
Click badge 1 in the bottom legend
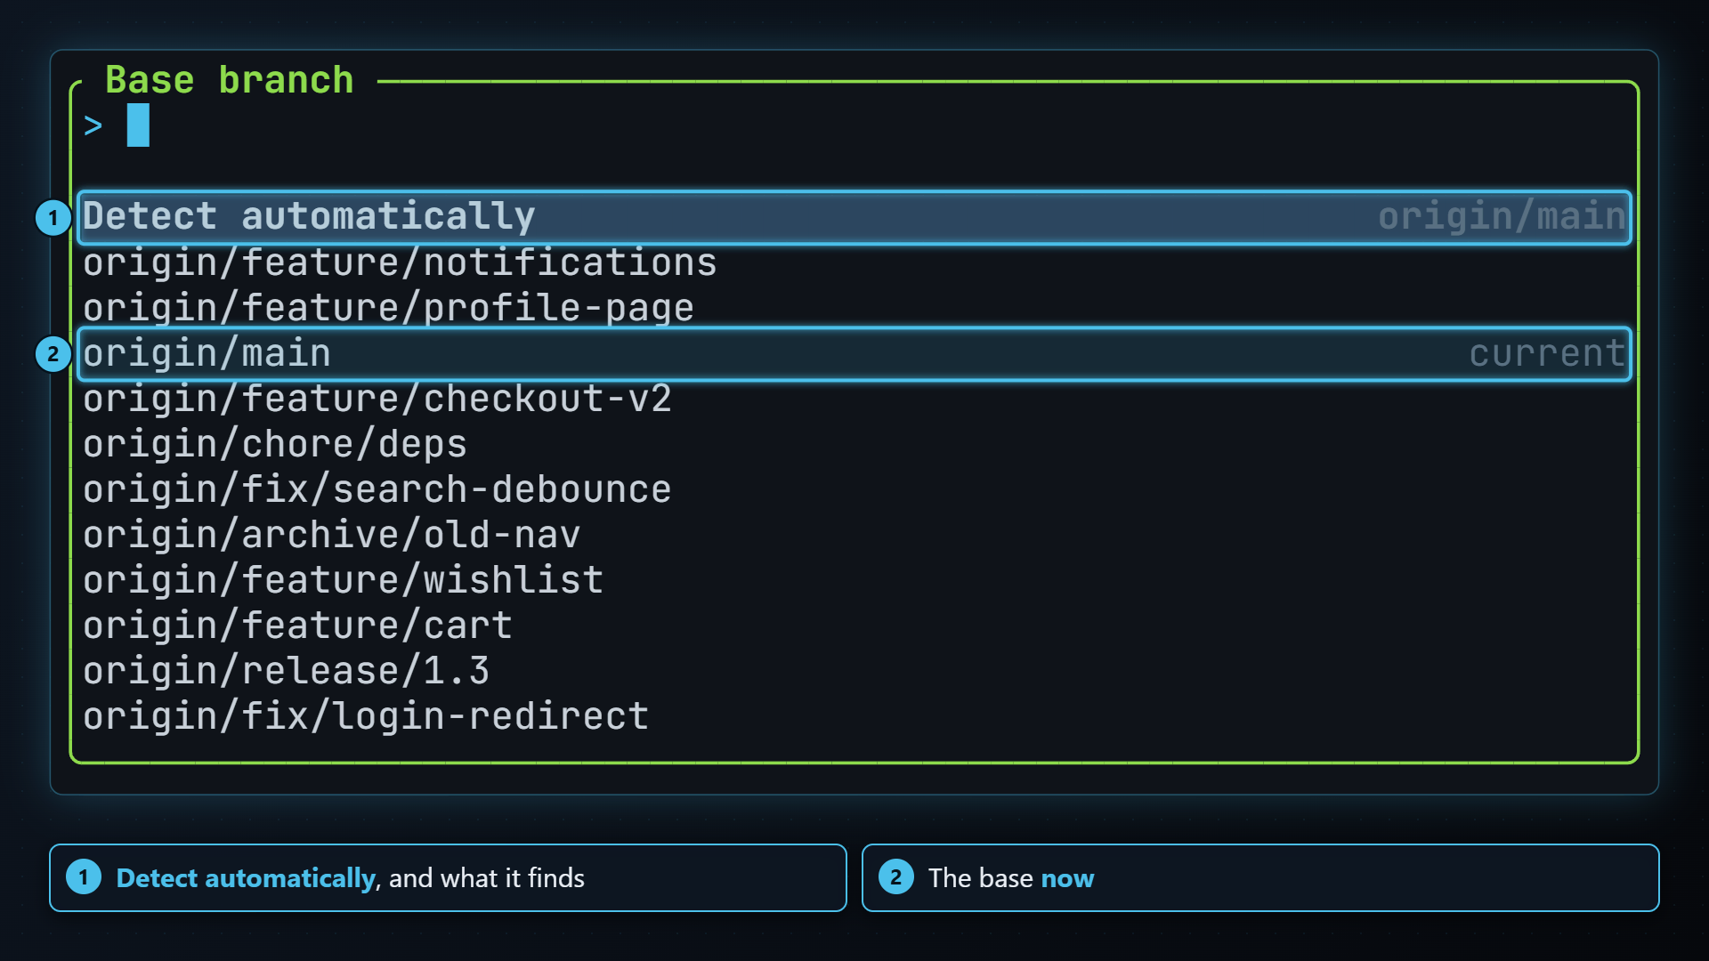click(x=84, y=877)
